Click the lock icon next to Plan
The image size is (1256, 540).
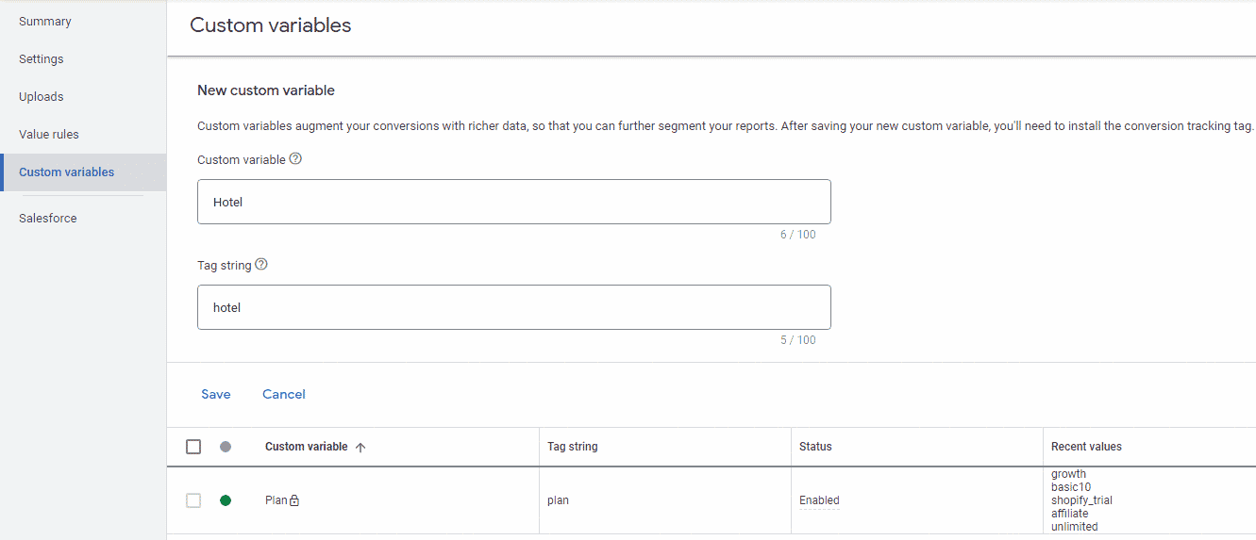(x=294, y=500)
